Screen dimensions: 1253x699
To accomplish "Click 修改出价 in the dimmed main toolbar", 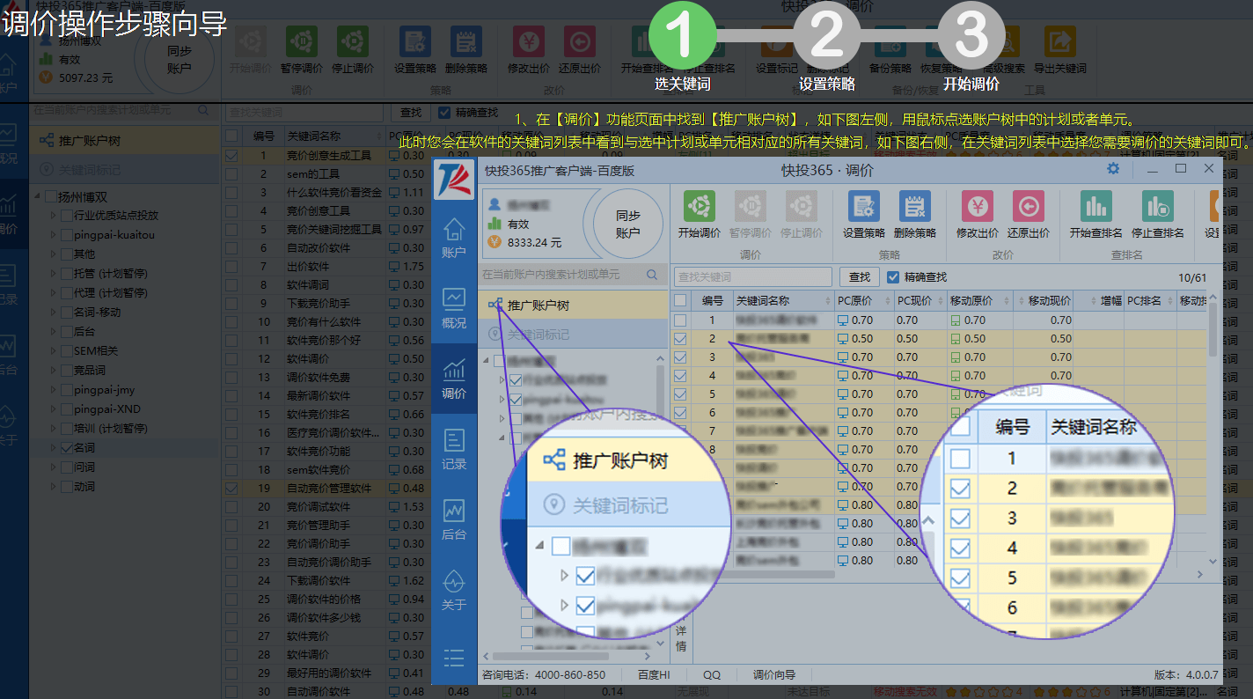I will (x=528, y=42).
